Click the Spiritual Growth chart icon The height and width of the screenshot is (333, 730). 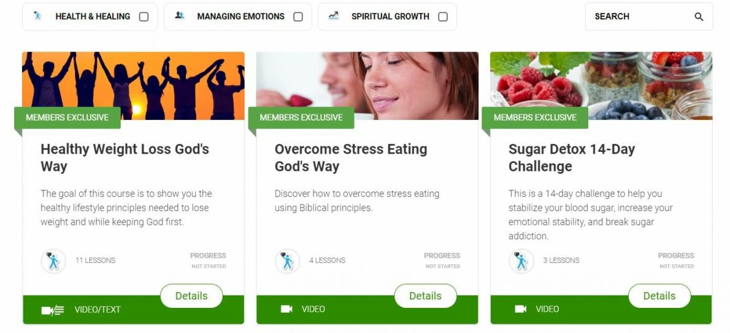click(333, 15)
